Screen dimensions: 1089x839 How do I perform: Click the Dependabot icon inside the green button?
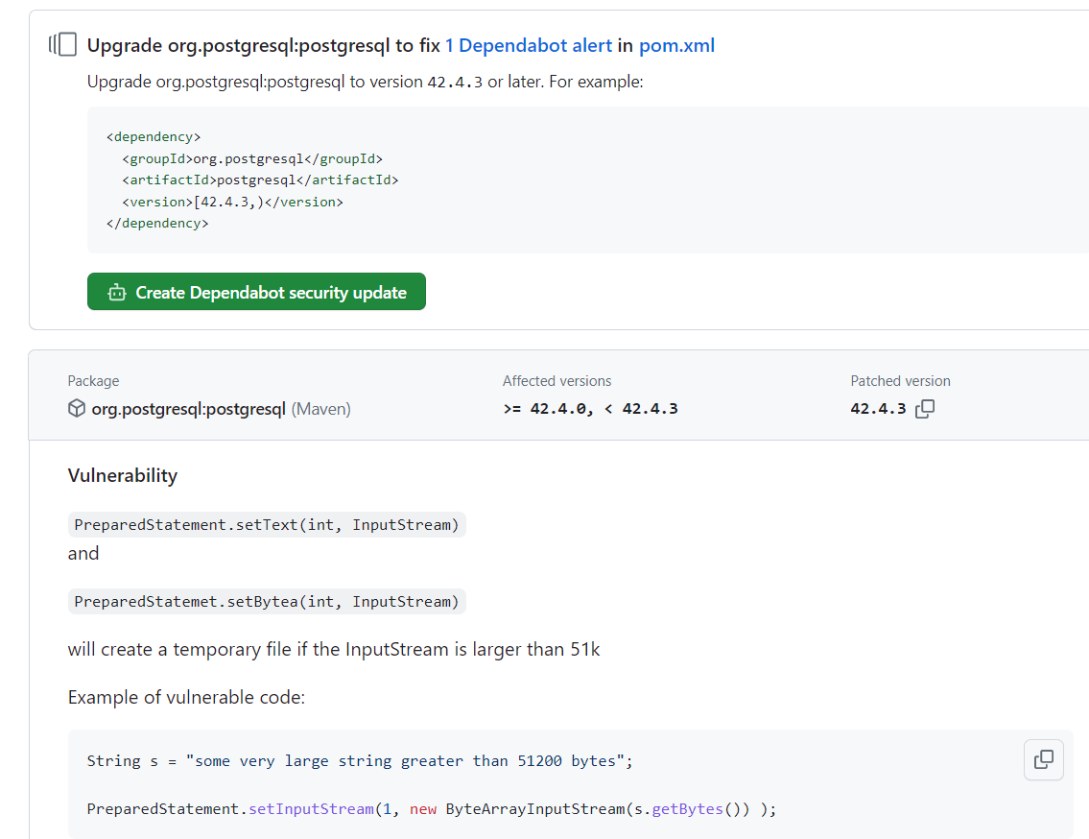(116, 291)
